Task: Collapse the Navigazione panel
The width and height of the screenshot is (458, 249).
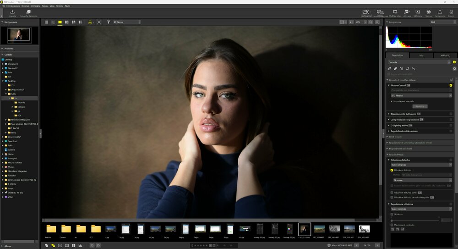Action: [x=2, y=22]
